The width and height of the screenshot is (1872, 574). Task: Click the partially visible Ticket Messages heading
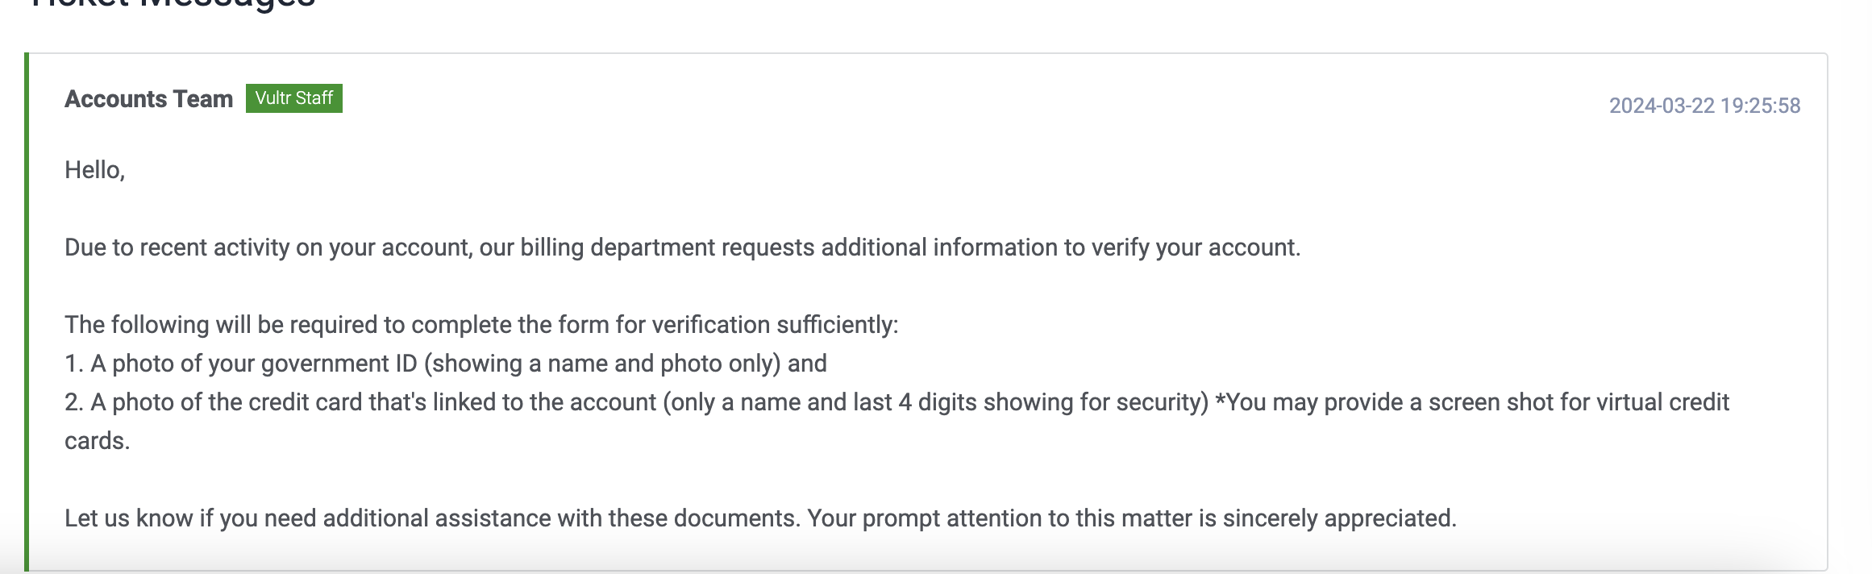coord(173,5)
